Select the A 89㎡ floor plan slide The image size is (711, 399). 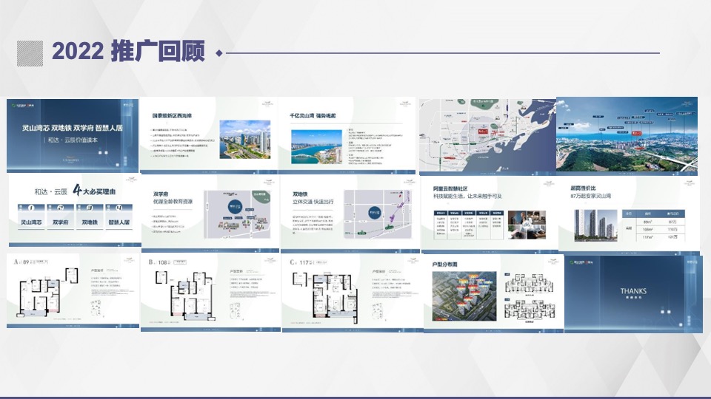pos(73,290)
